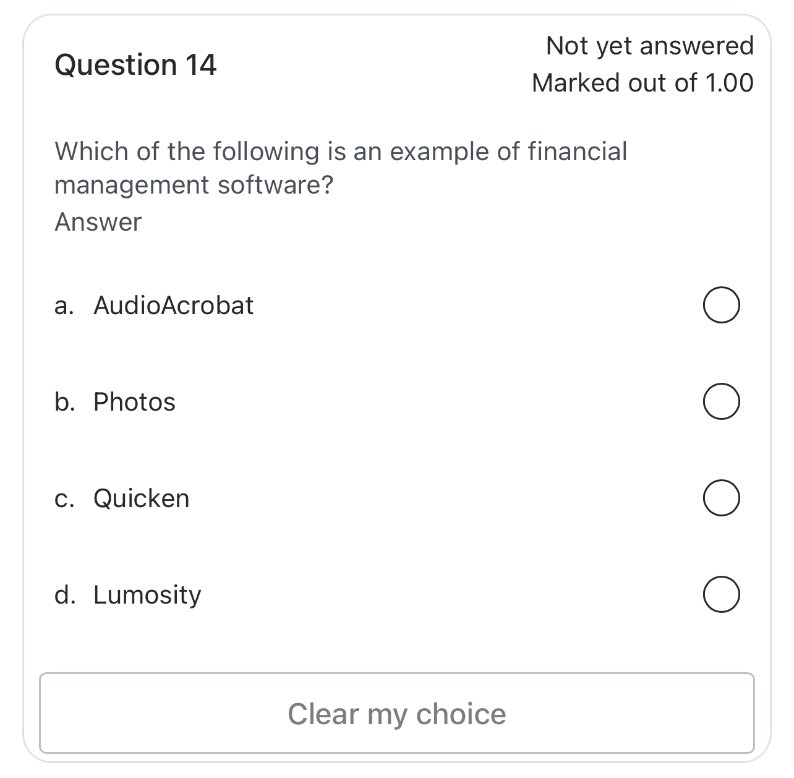Click the option letter d

64,594
